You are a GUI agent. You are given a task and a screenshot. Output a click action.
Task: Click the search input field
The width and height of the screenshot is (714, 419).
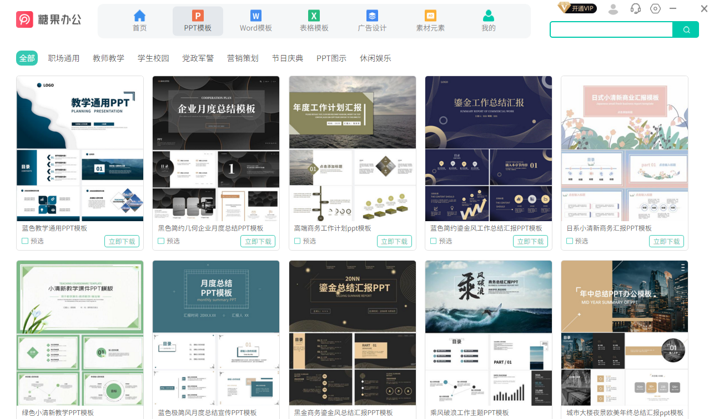pos(611,30)
